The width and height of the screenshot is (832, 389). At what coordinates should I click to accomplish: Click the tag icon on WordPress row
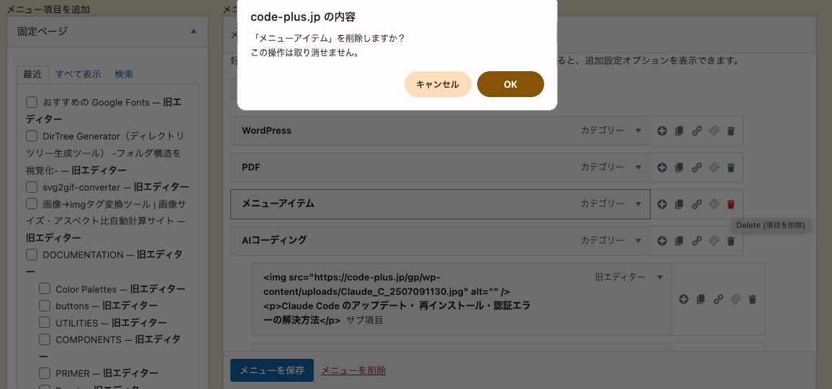tap(714, 131)
